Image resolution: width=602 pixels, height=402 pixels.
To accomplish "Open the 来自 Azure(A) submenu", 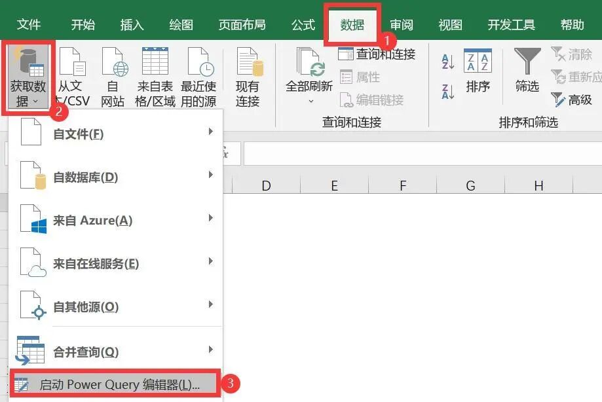I will [115, 220].
